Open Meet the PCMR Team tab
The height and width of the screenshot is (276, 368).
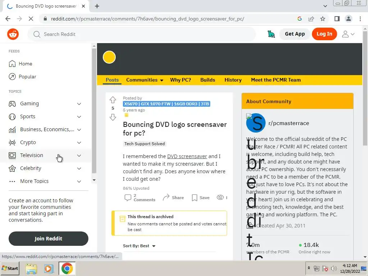(276, 80)
